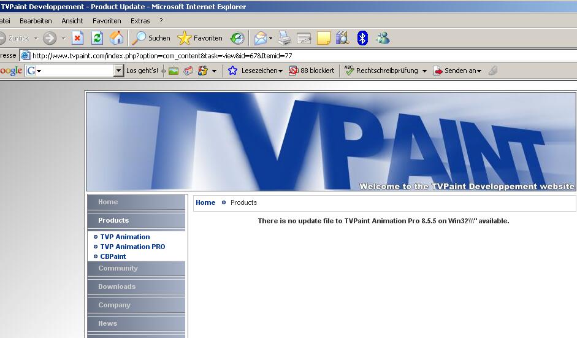Expand the Rechtschreibprüfung dropdown arrow

(x=424, y=71)
